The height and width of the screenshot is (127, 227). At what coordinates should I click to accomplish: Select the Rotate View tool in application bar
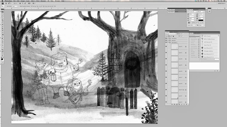[x=25, y=3]
